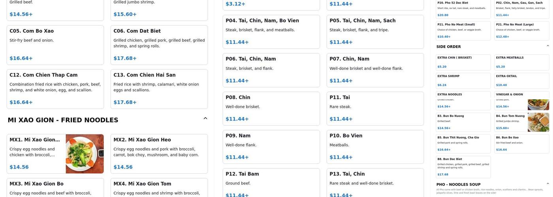Choose P04. Tai, Chin, Nam, Bo Vien
Image resolution: width=553 pixels, height=197 pixels.
pyautogui.click(x=271, y=32)
